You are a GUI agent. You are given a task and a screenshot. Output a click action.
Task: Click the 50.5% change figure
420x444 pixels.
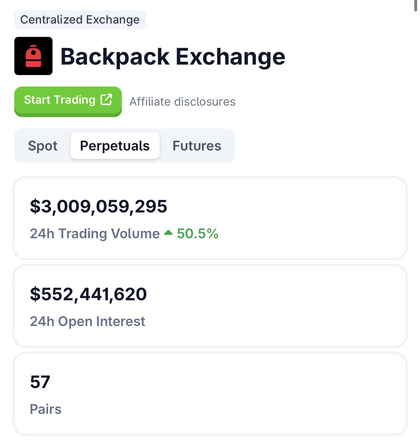coord(198,233)
